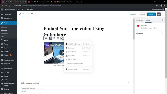Toggle the settings gear in editor header

pos(159,14)
